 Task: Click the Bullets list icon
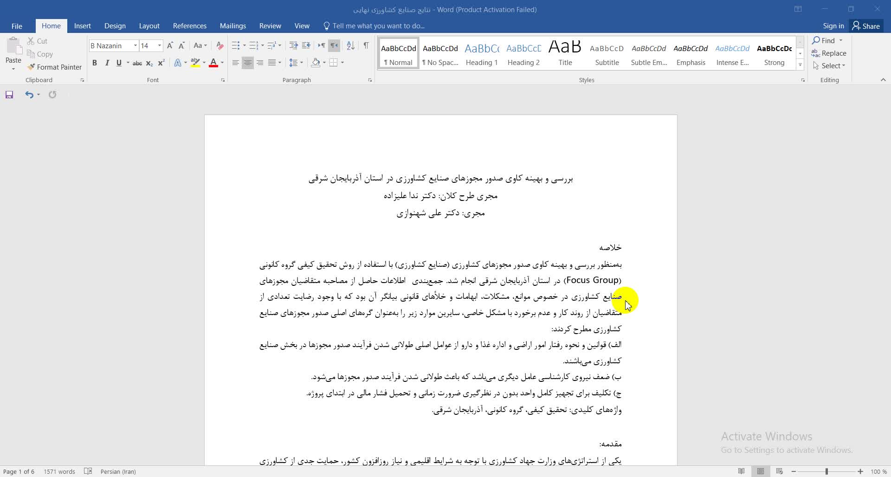236,45
